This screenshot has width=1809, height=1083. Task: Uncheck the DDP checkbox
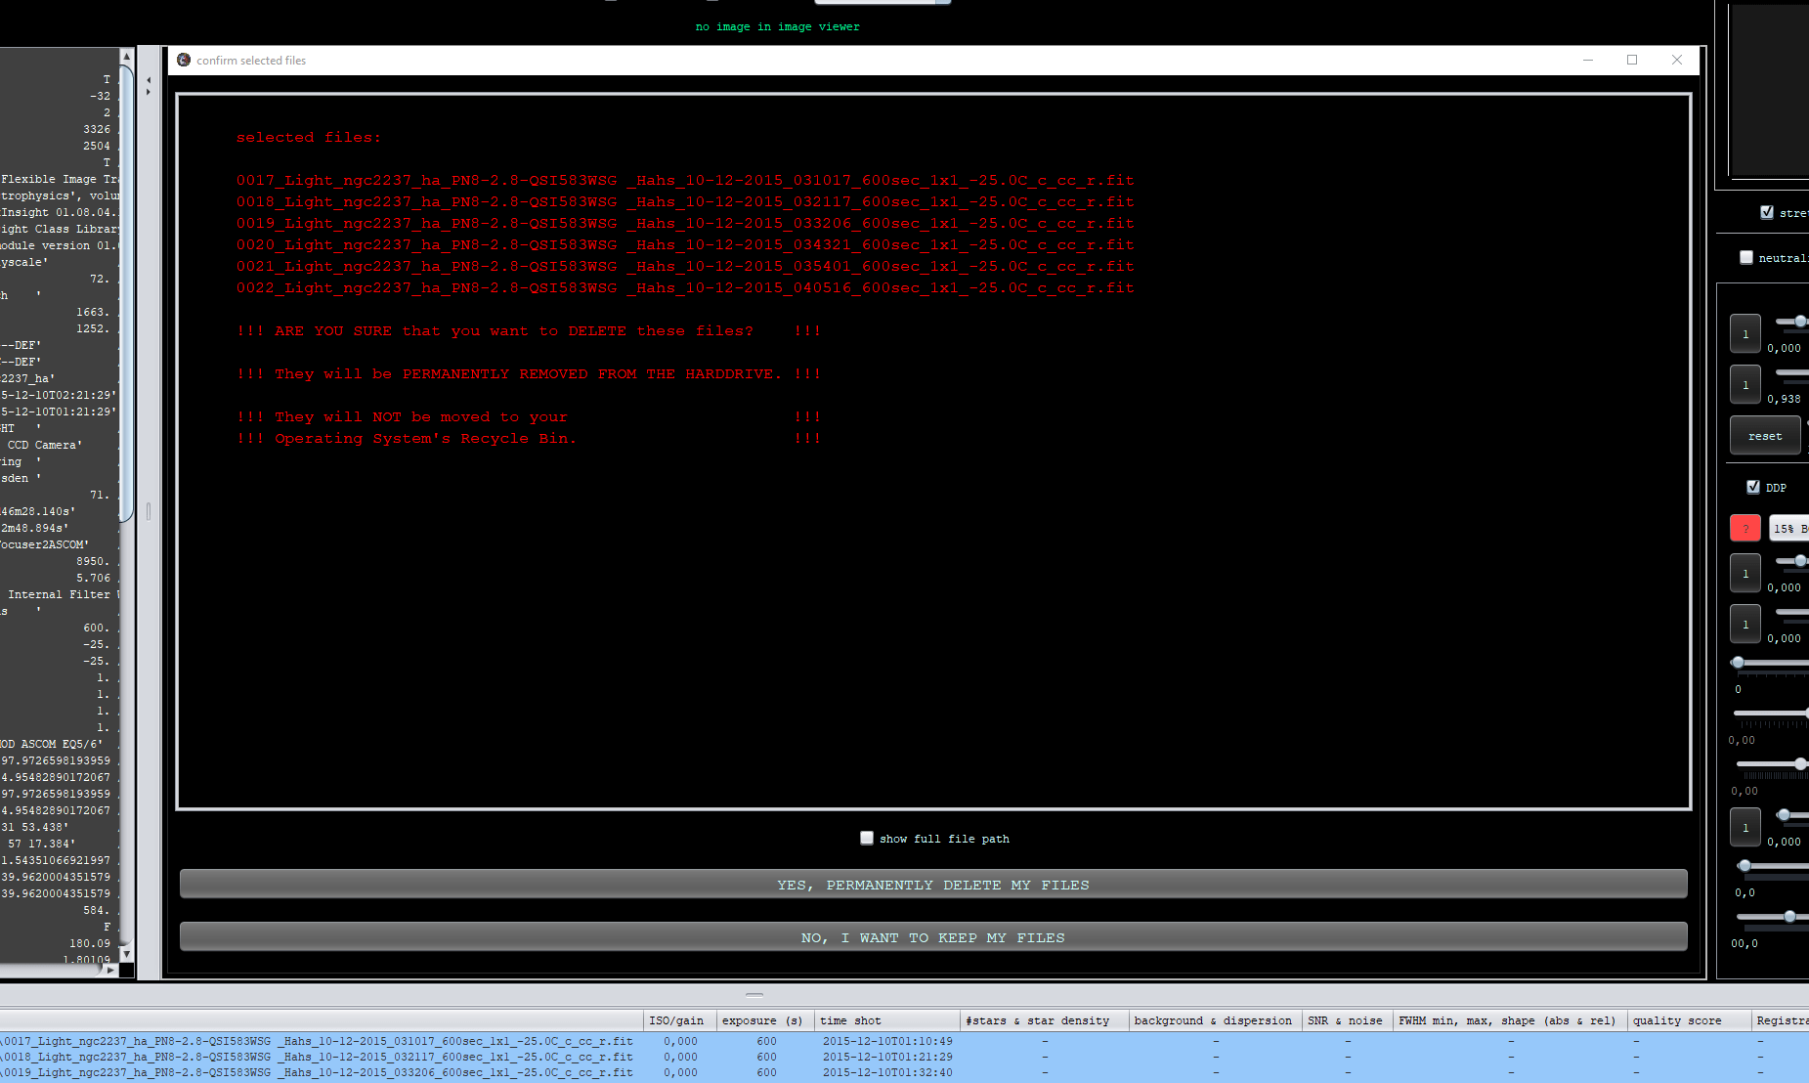click(1753, 487)
